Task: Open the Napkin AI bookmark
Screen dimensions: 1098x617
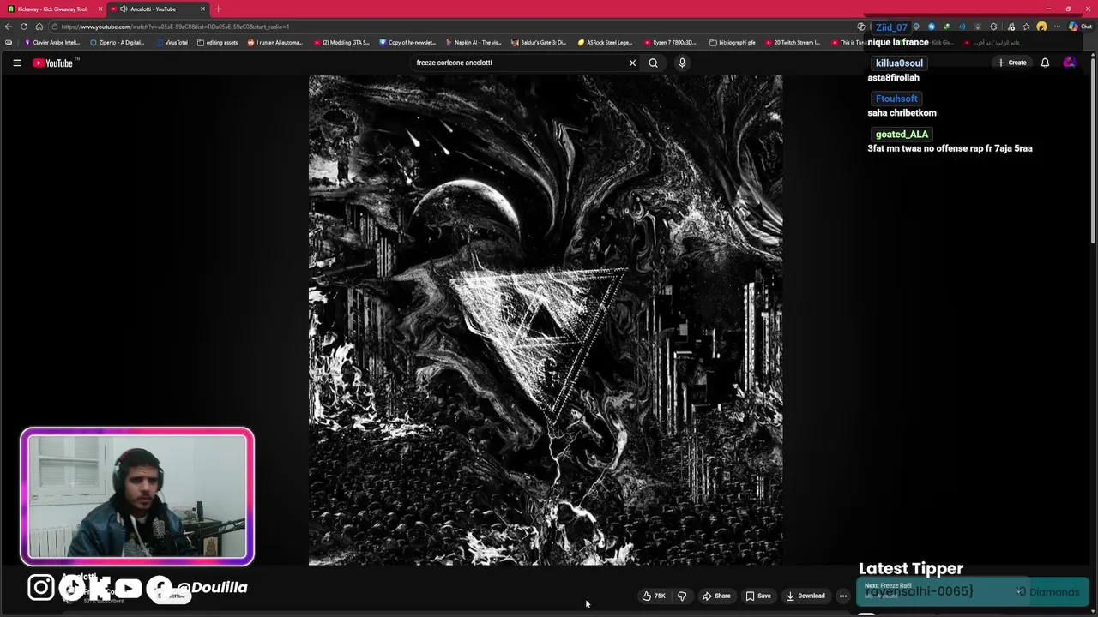Action: coord(474,42)
